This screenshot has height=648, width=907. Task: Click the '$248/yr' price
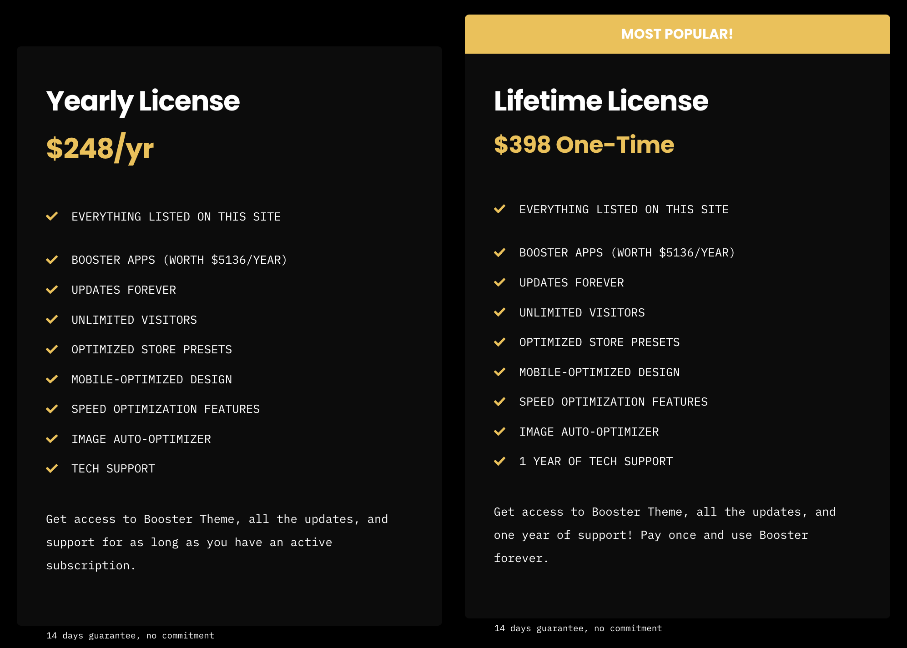tap(100, 149)
